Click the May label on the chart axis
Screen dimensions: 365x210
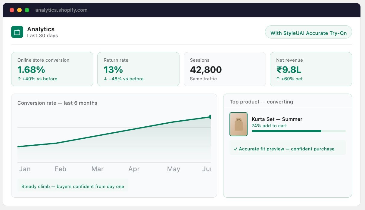173,169
